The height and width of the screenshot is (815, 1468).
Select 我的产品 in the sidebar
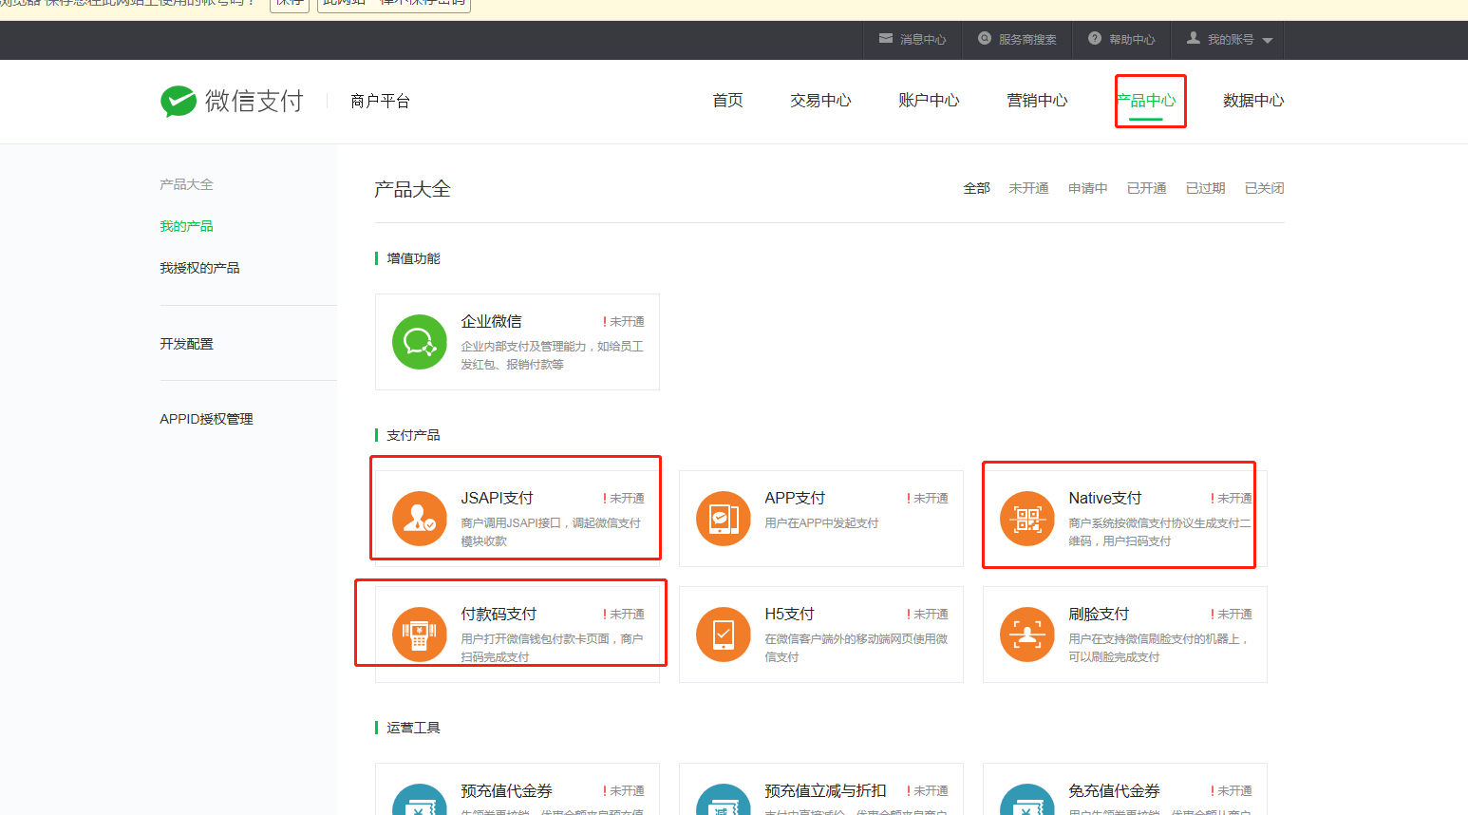pos(187,226)
